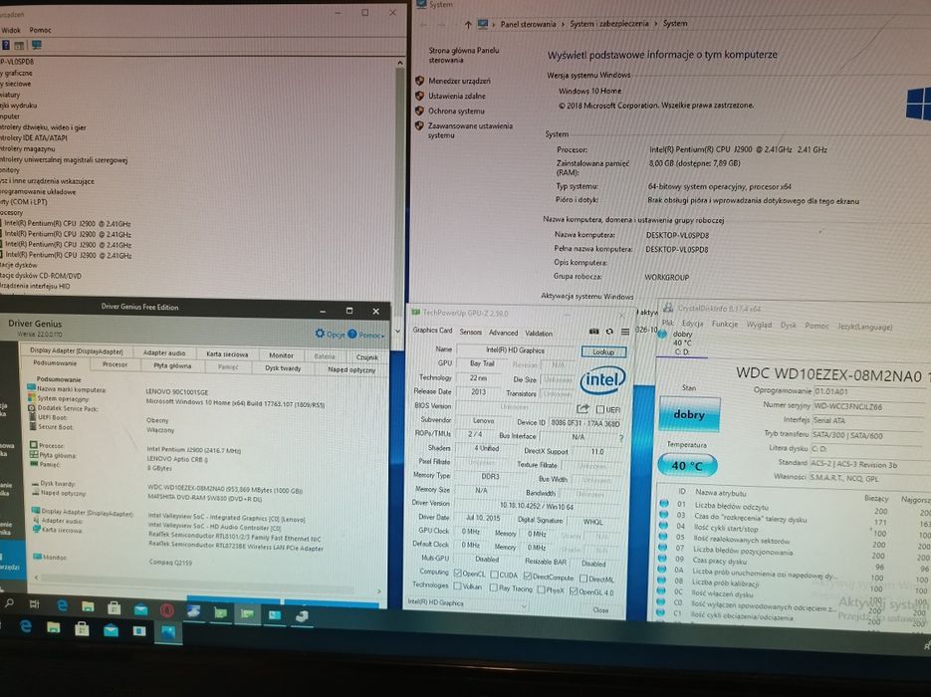Click the Strona główna Panelu sterowania link
This screenshot has height=697, width=931.
click(x=464, y=55)
